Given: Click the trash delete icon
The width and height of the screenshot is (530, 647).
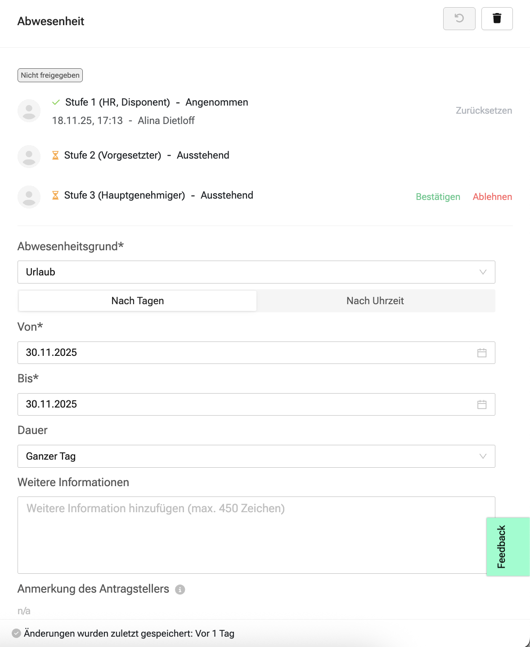Looking at the screenshot, I should tap(497, 18).
